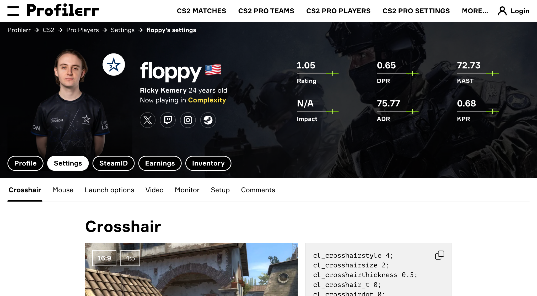Switch to the Mouse tab
537x296 pixels.
[x=63, y=190]
